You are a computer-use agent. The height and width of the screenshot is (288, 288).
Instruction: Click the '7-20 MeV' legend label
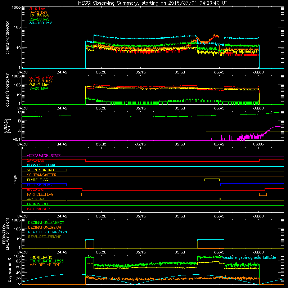pos(39,88)
